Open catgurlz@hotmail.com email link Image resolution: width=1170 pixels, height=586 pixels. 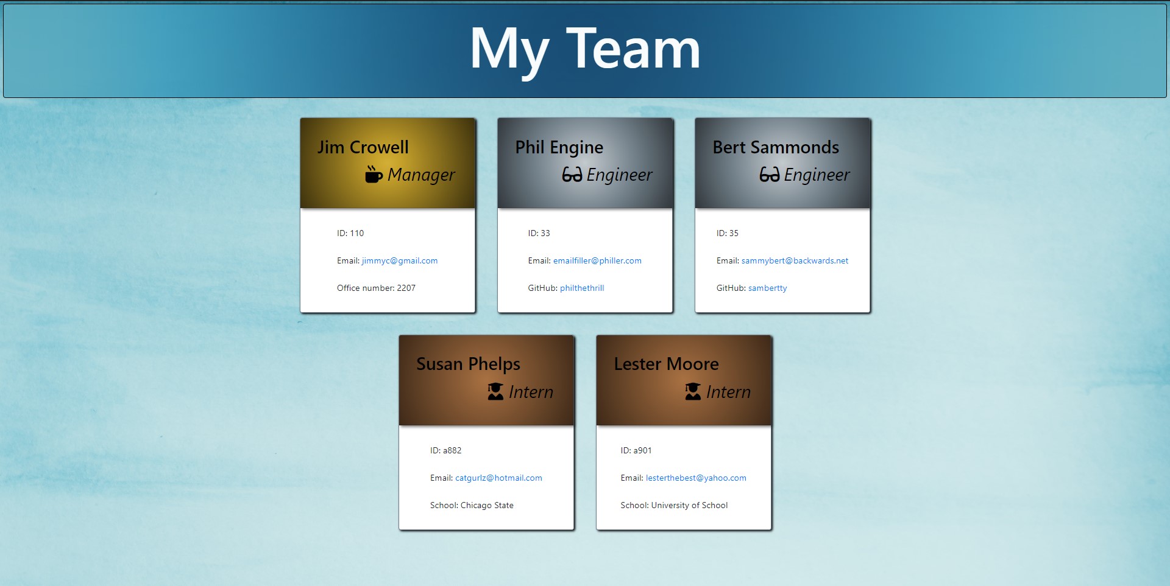click(498, 478)
